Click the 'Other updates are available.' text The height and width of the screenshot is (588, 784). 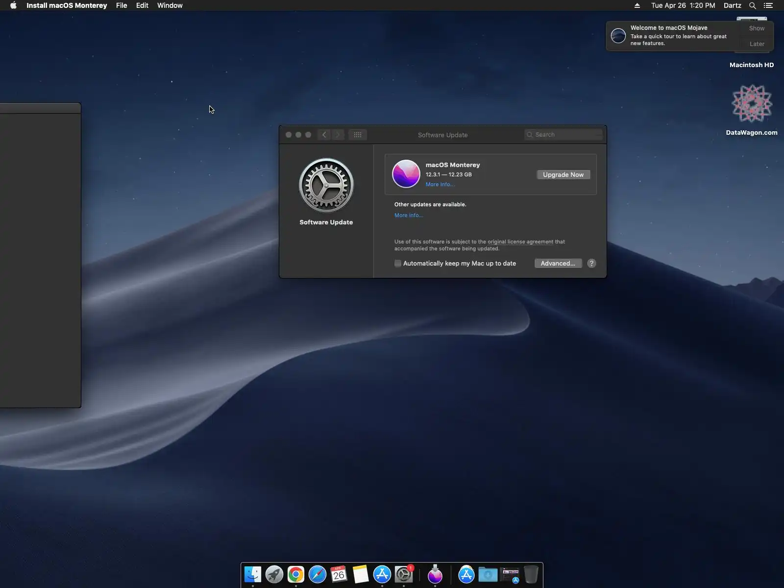(x=430, y=204)
